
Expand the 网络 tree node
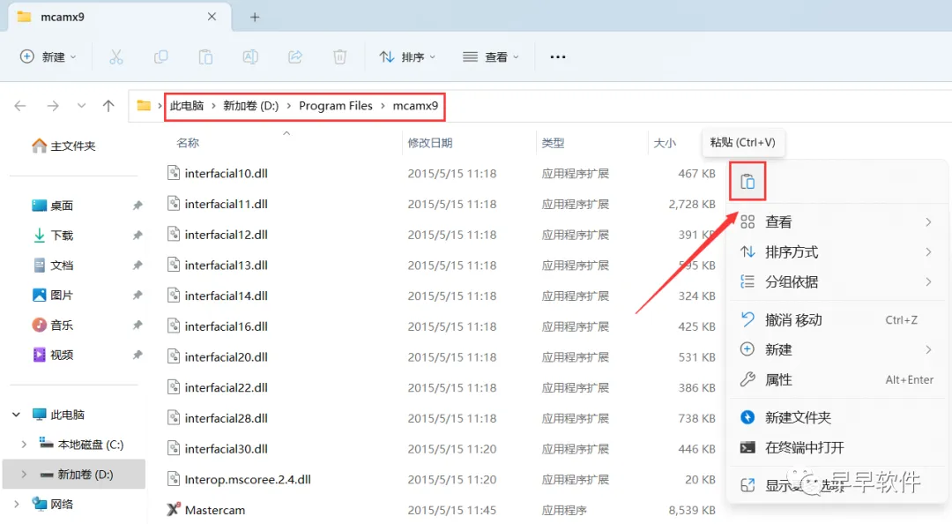[17, 504]
